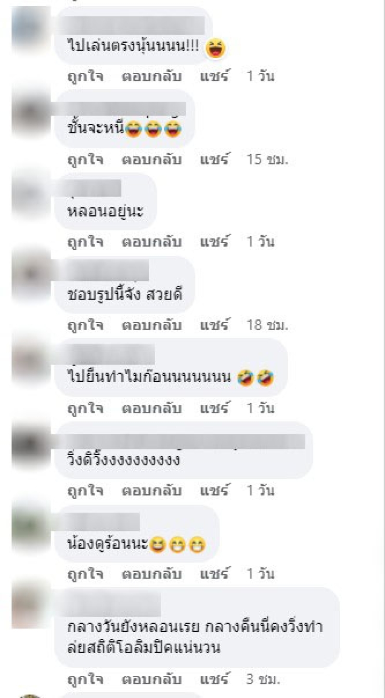Click ถูกใจ under the ชอบรูปนี้จัง สวยดี comment

[x=85, y=326]
